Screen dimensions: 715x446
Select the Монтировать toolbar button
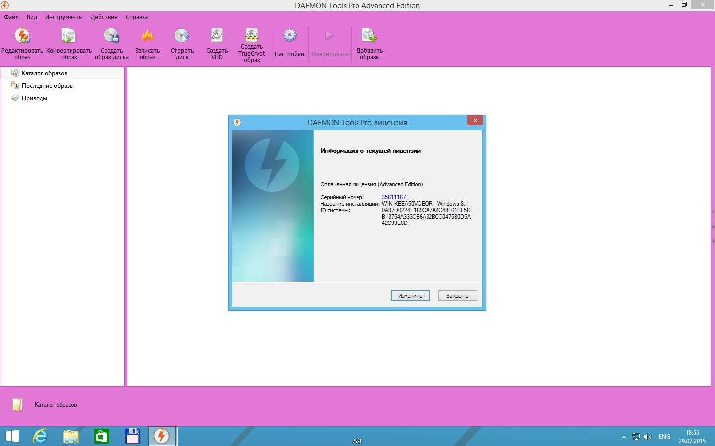tap(330, 43)
